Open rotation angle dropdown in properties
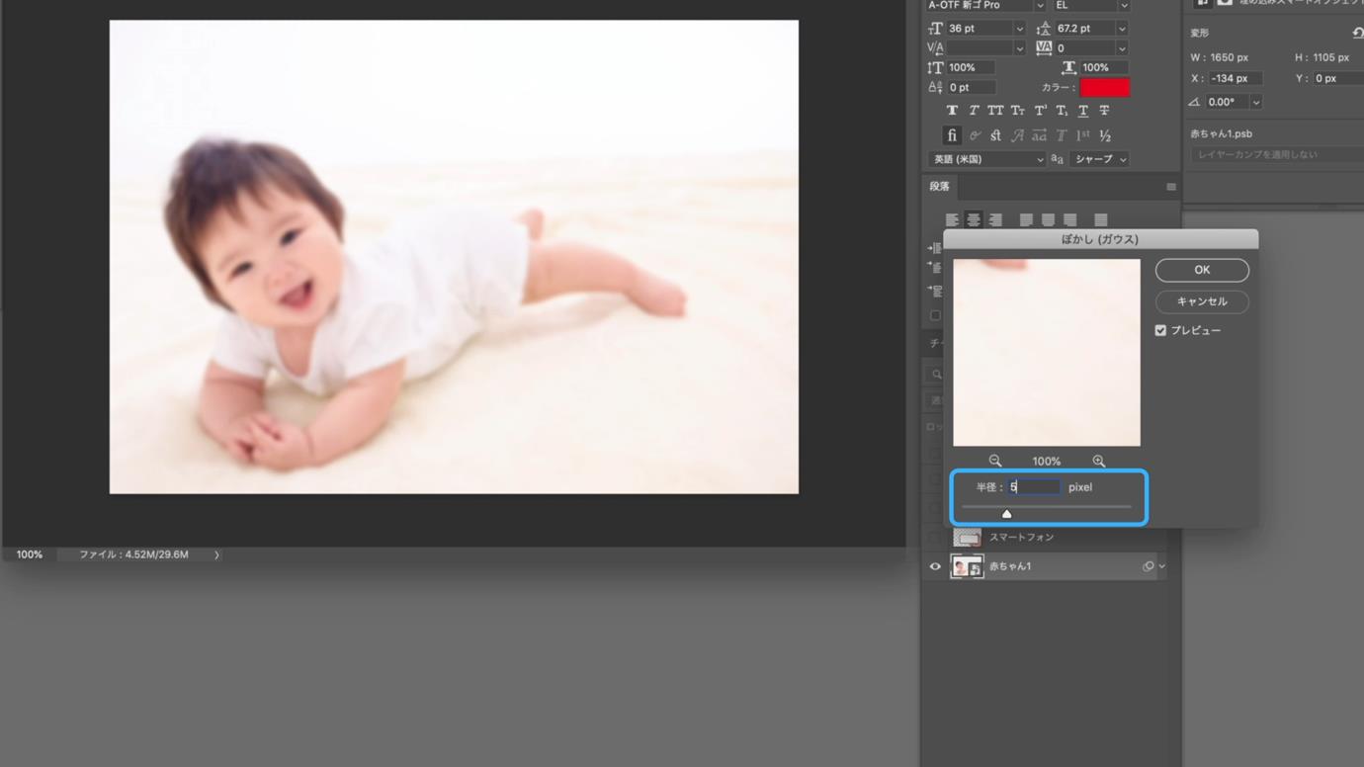The image size is (1364, 767). point(1256,102)
